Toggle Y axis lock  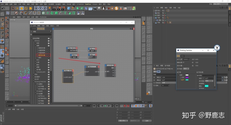pyautogui.click(x=40, y=8)
